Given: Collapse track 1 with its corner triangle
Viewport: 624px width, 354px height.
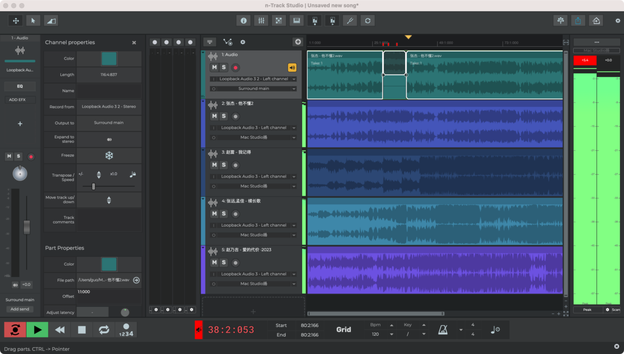Looking at the screenshot, I should [203, 53].
